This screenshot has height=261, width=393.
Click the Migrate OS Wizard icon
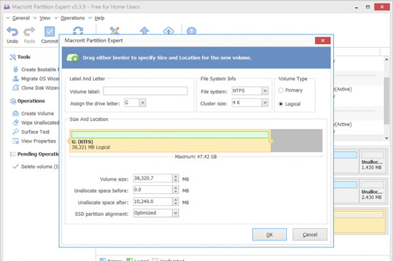16,78
